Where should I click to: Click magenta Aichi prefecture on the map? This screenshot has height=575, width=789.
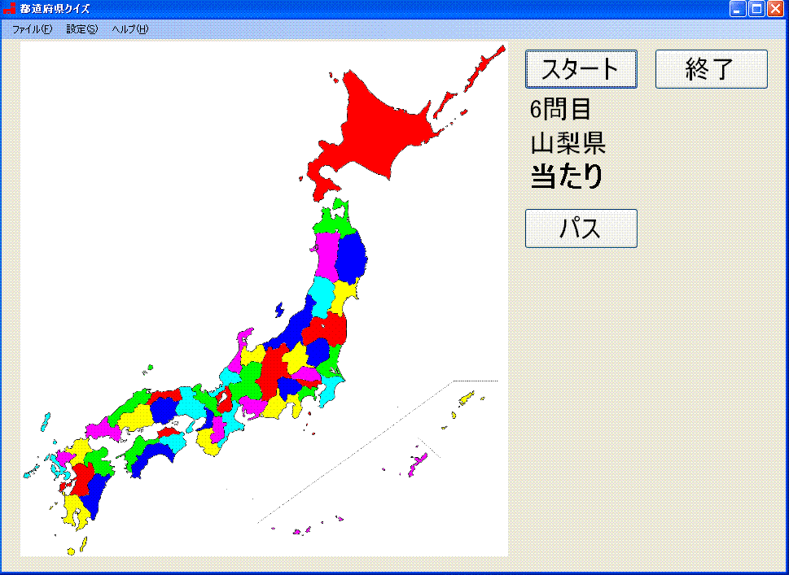pos(253,406)
